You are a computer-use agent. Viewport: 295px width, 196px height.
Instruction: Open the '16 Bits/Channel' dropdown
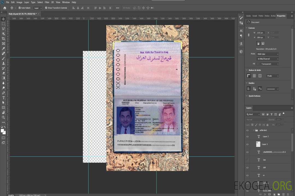(x=268, y=59)
